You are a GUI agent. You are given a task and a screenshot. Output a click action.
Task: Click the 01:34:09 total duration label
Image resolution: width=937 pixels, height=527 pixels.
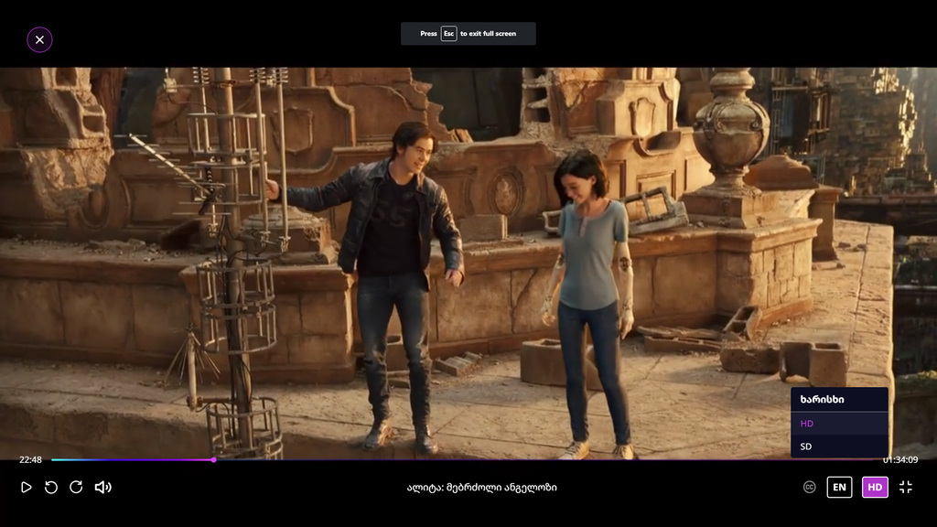tap(900, 459)
